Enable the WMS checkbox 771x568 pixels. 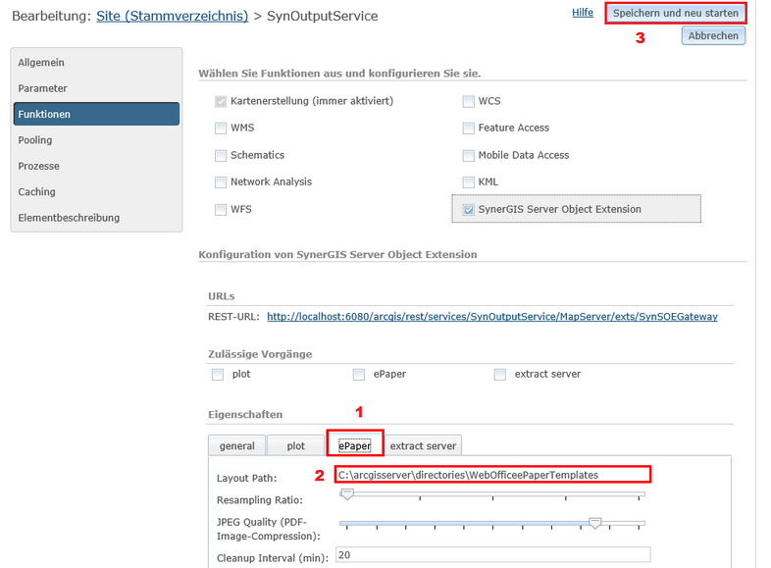tap(220, 128)
